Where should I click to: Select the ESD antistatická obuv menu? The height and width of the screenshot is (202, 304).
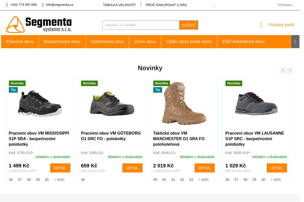pyautogui.click(x=243, y=42)
